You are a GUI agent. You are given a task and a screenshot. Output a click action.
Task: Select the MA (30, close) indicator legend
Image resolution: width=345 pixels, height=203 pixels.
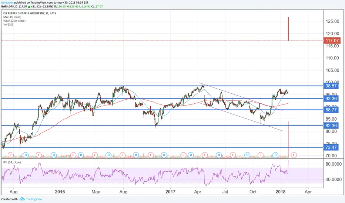[x=12, y=17]
